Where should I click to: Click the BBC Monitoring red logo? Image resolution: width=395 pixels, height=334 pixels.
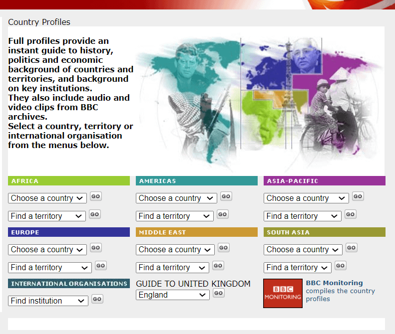[283, 293]
